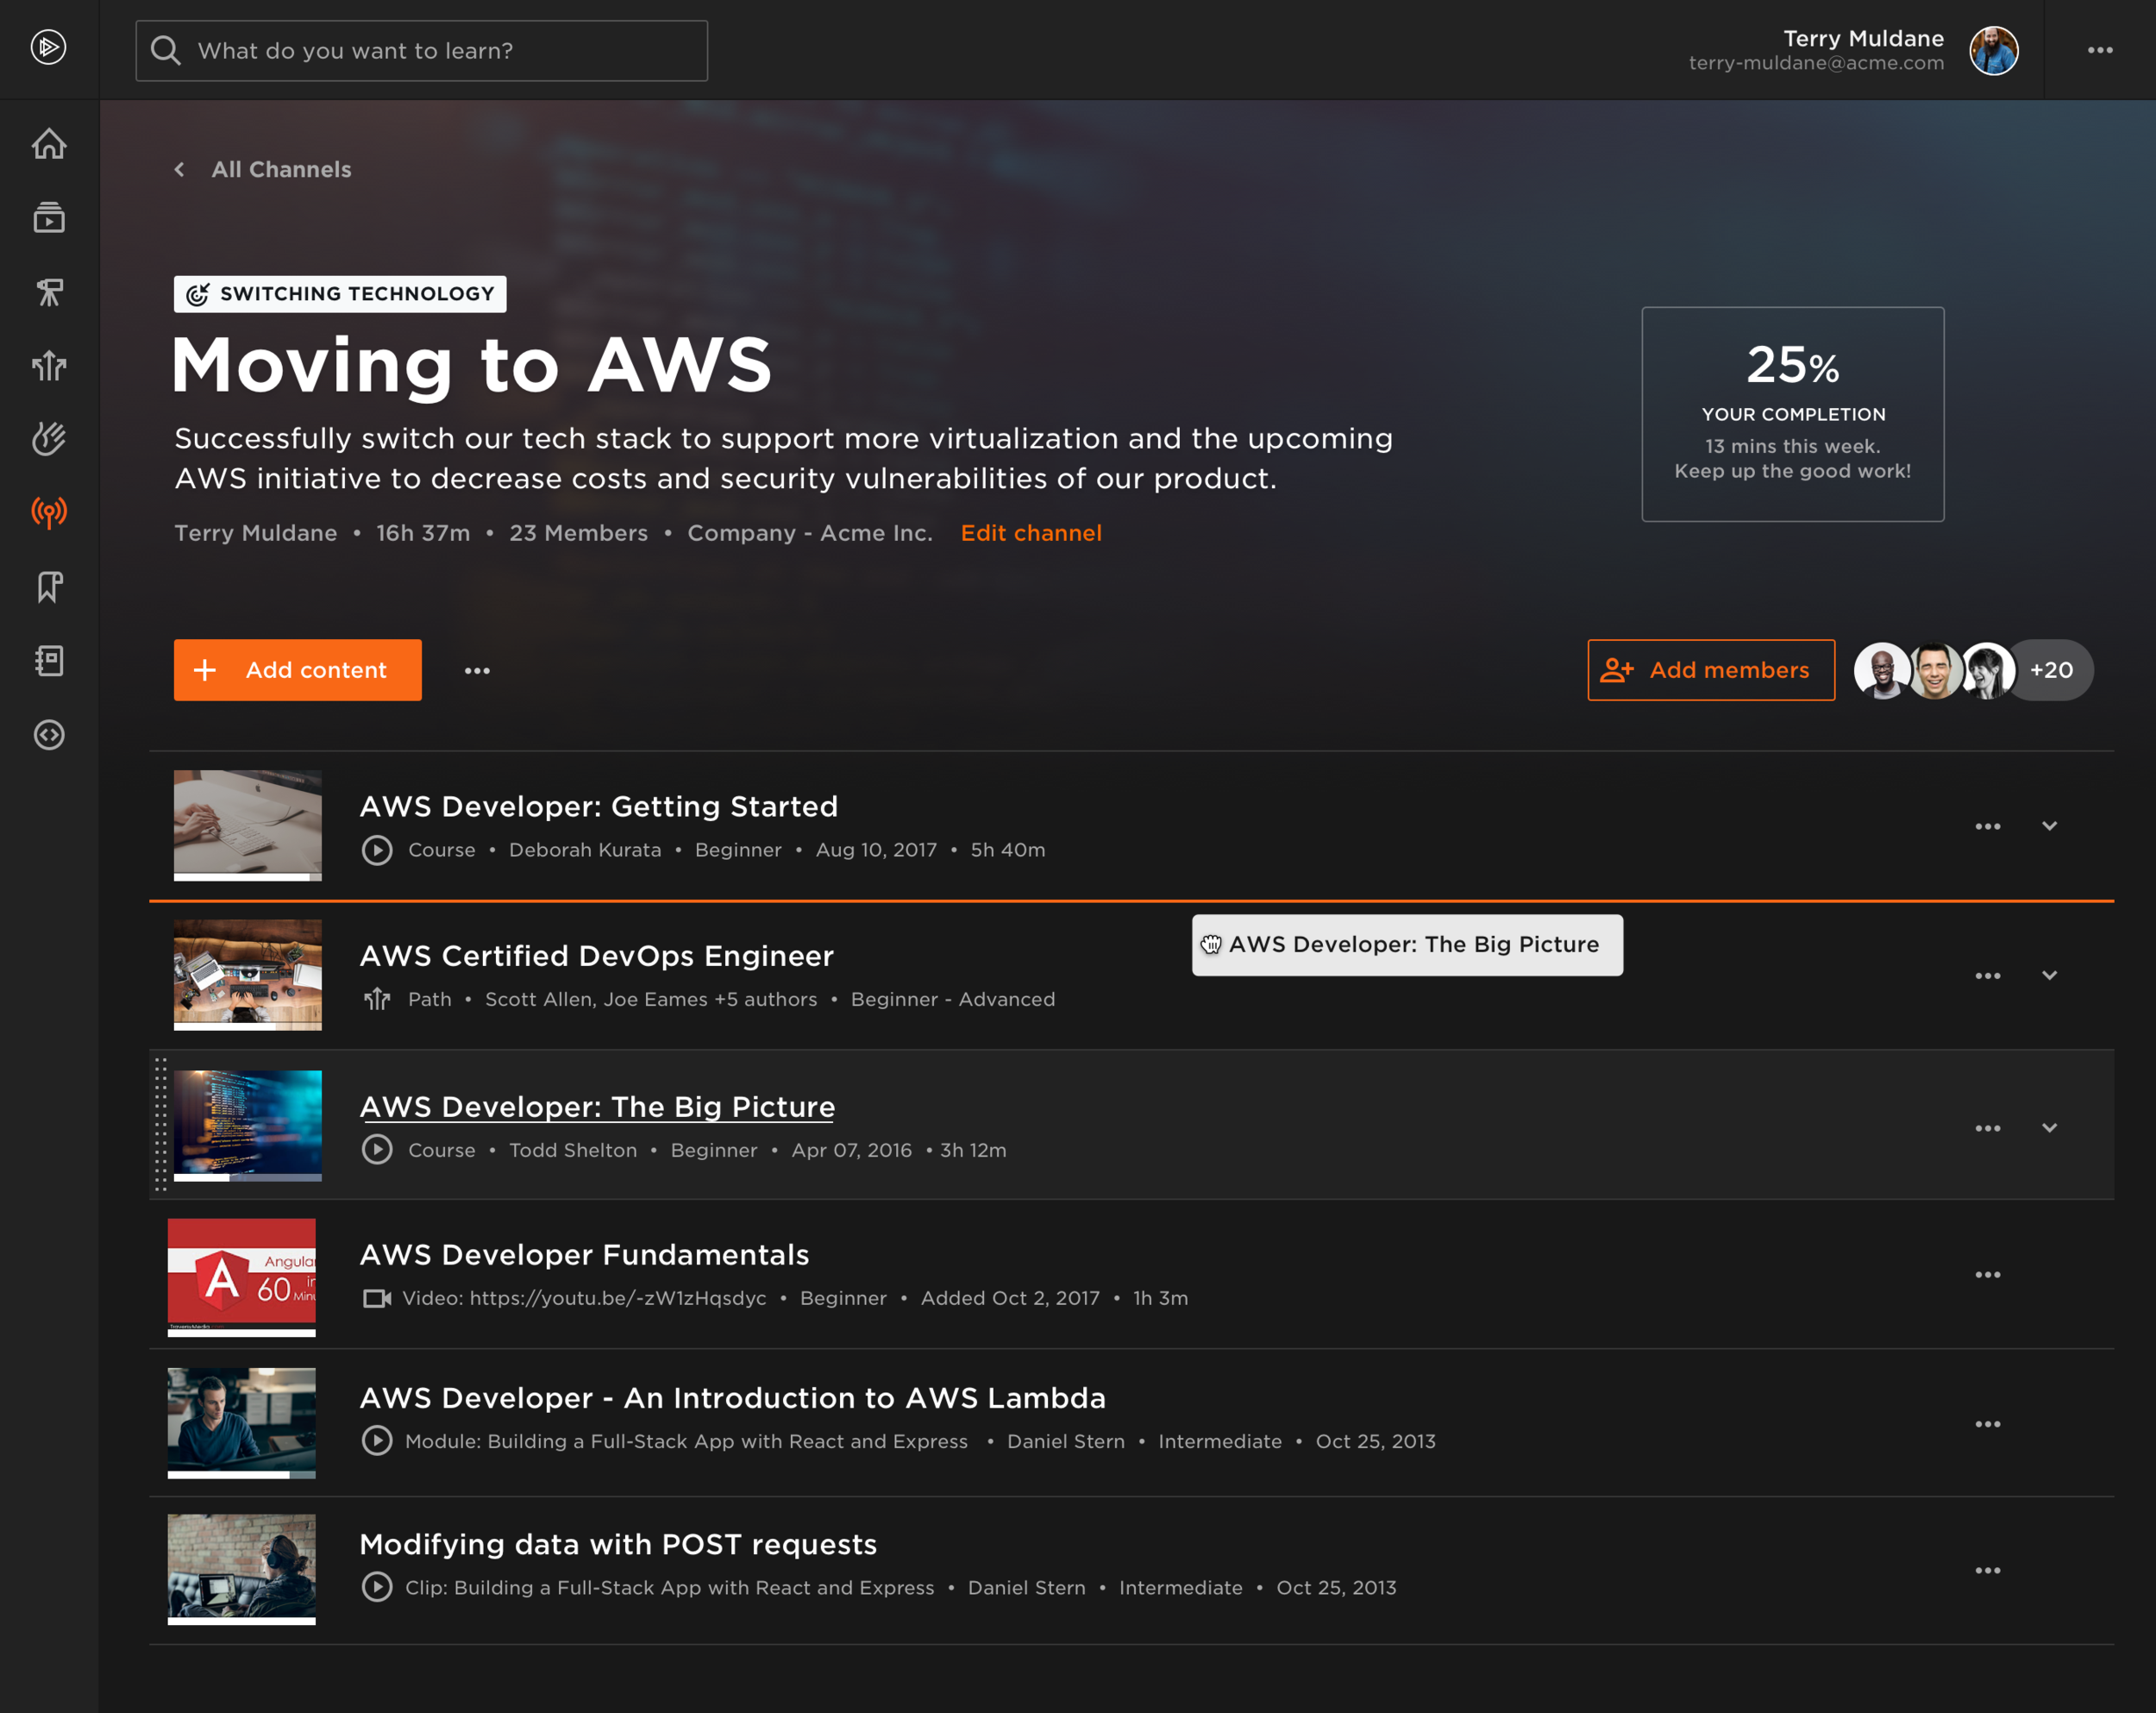Open Notes icon in sidebar
This screenshot has width=2156, height=1713.
(49, 661)
